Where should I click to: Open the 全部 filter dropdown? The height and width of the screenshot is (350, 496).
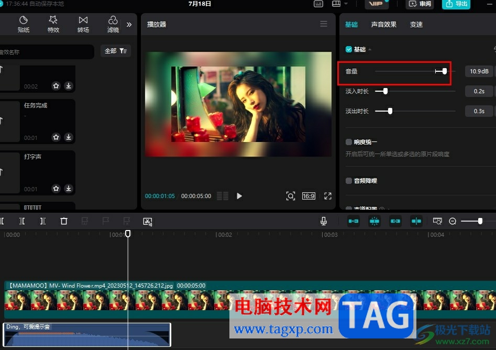115,51
